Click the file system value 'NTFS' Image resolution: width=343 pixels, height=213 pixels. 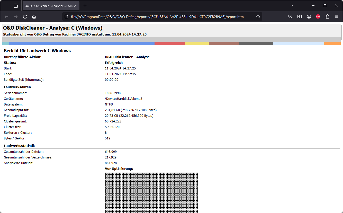pos(109,104)
